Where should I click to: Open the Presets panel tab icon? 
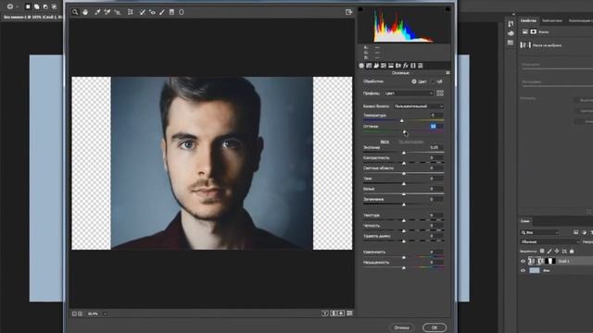pyautogui.click(x=420, y=66)
